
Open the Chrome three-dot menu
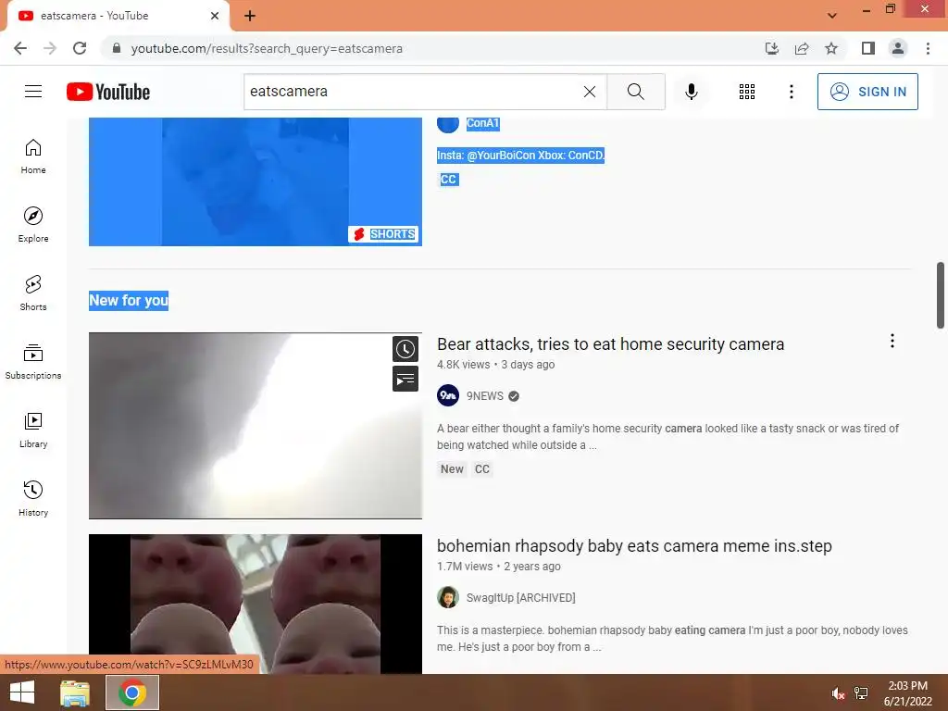click(928, 48)
